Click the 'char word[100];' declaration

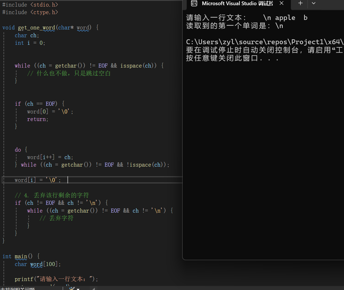point(38,264)
